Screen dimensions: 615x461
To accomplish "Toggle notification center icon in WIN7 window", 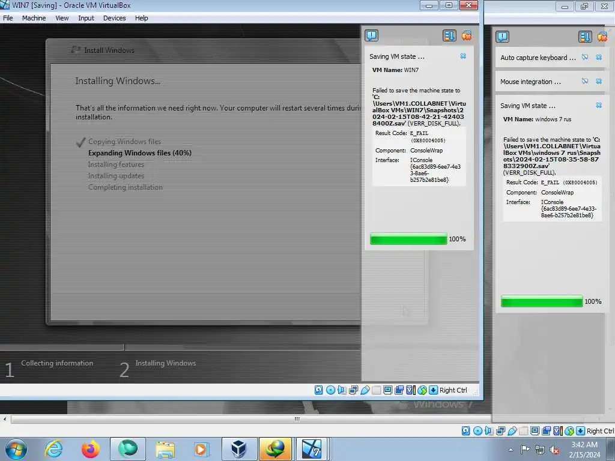I will click(x=371, y=35).
